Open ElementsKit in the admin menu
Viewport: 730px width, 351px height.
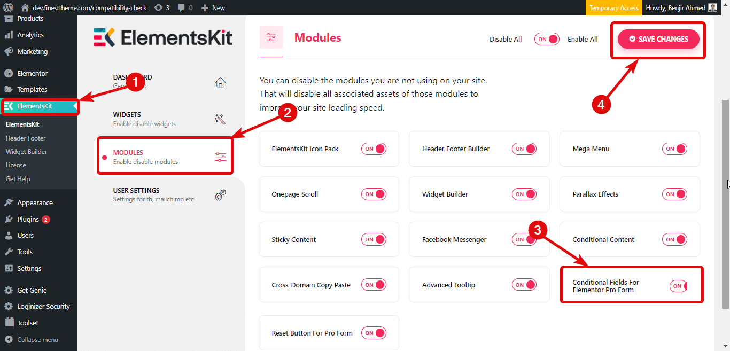(38, 106)
